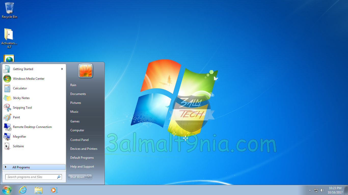The image size is (348, 195).
Task: Launch the Snipping Tool scissors icon
Action: click(7, 108)
